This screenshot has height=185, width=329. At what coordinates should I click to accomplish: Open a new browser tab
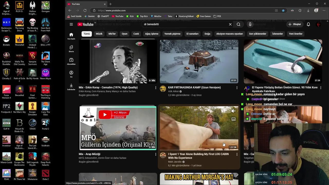pos(111,4)
